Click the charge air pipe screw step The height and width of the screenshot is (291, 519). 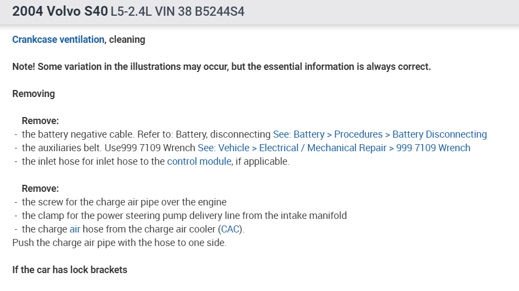pos(124,202)
